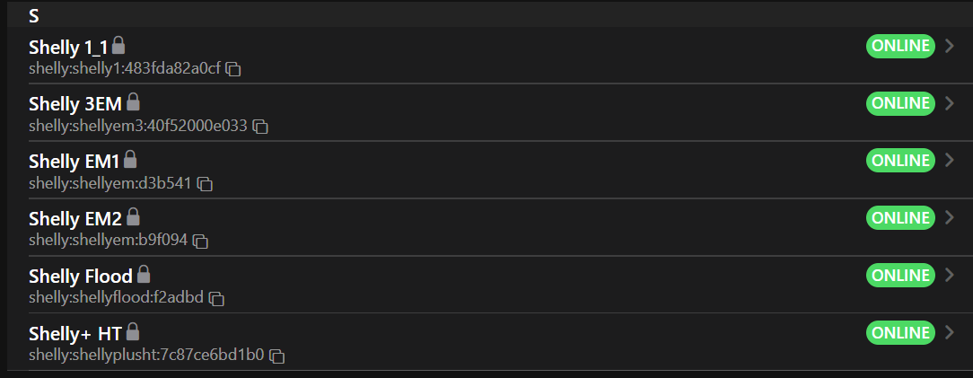Screen dimensions: 973x378
Task: Copy the Shelly EM1 thing UID
Action: click(205, 184)
